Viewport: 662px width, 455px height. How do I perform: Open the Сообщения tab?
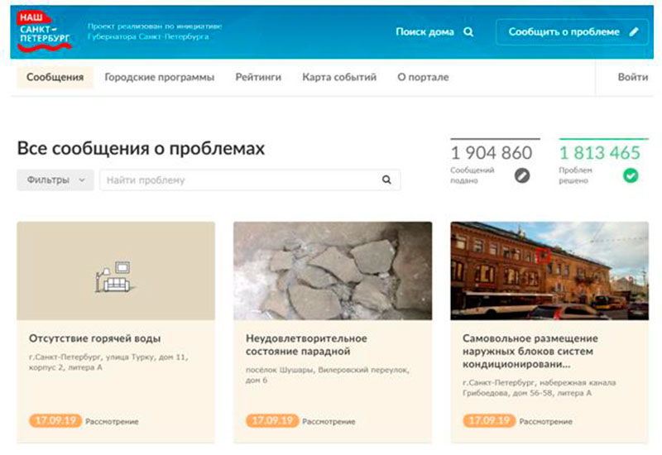coord(55,77)
